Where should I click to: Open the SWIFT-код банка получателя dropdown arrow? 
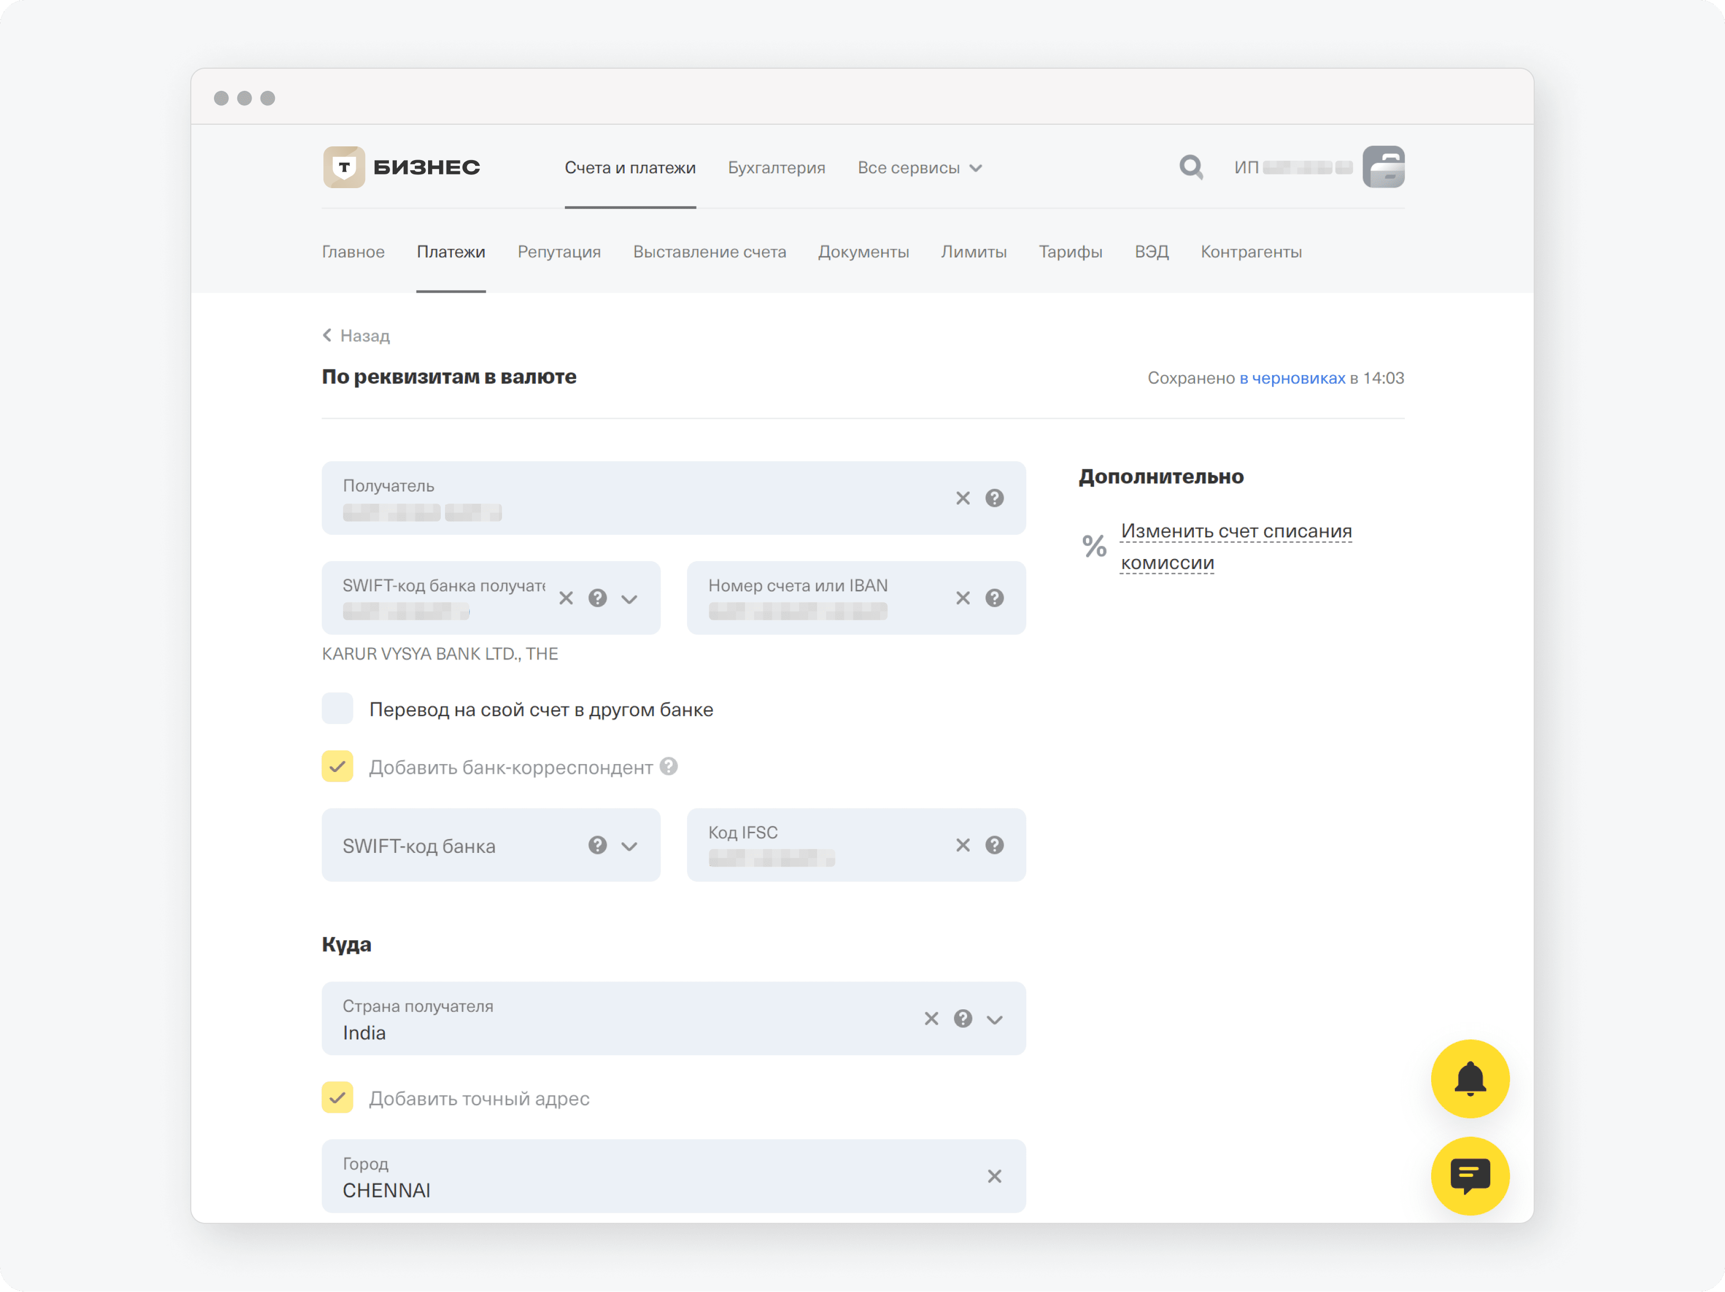pyautogui.click(x=629, y=599)
